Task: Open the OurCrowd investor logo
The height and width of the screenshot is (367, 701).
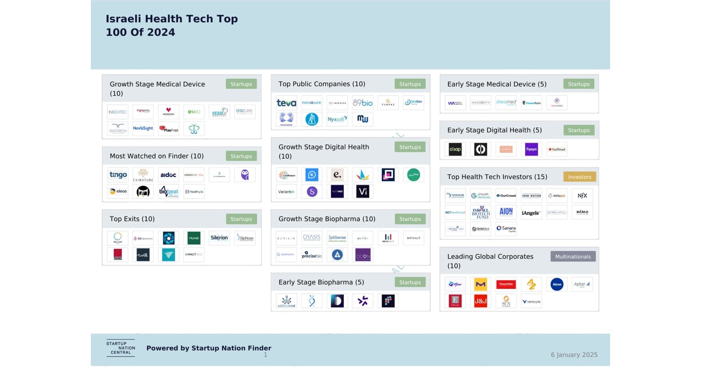Action: click(506, 195)
